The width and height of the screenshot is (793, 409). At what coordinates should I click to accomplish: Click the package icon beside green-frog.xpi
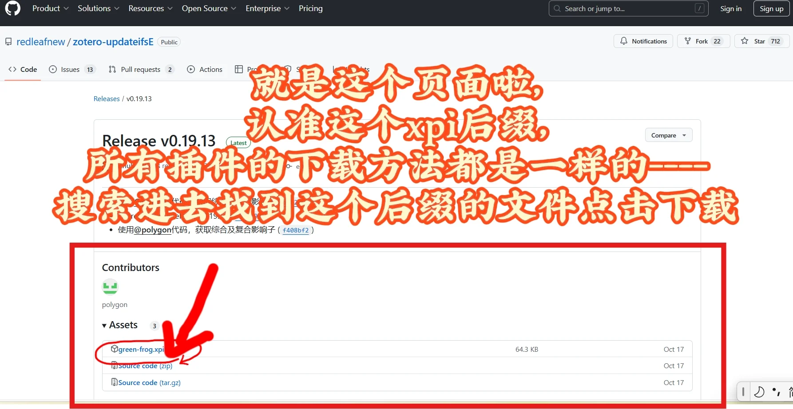tap(115, 349)
